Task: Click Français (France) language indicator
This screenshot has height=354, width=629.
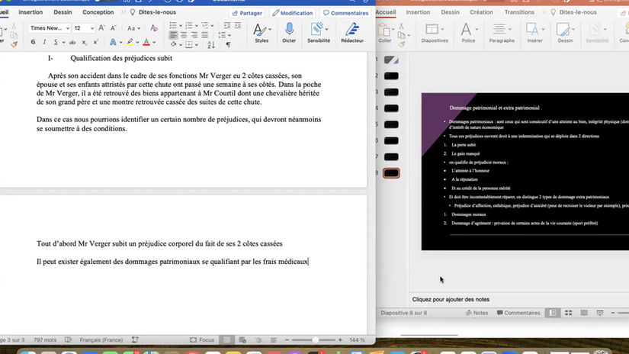Action: pos(101,340)
